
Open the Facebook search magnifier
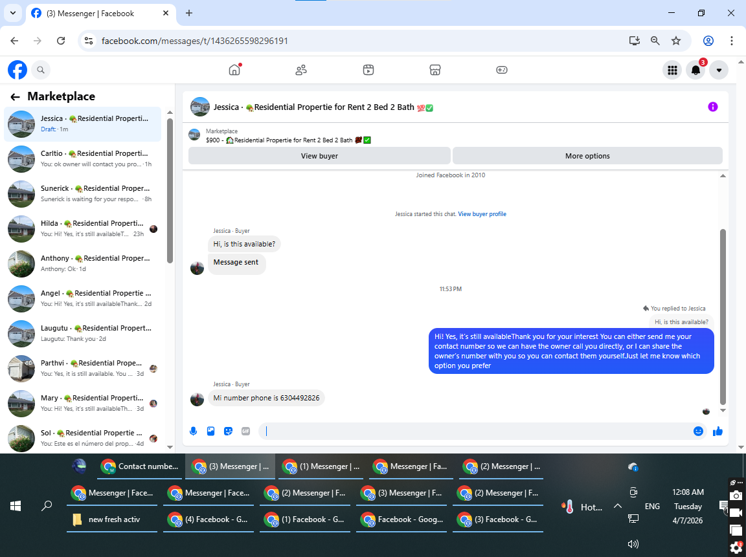(41, 70)
